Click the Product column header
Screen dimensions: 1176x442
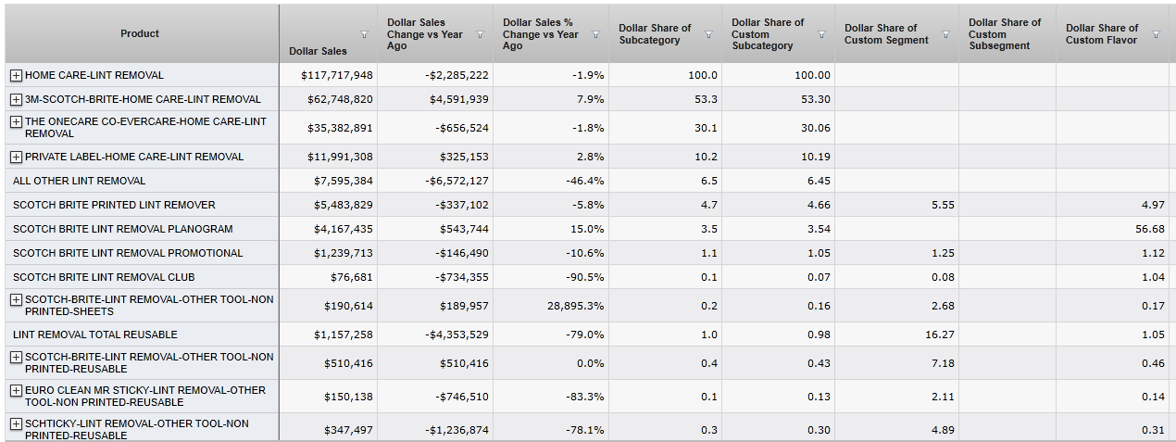[140, 33]
